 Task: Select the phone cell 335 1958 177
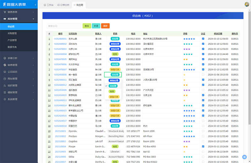[133, 131]
